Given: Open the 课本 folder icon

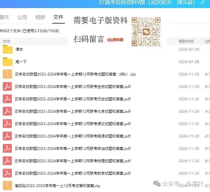Looking at the screenshot, I should [8, 49].
